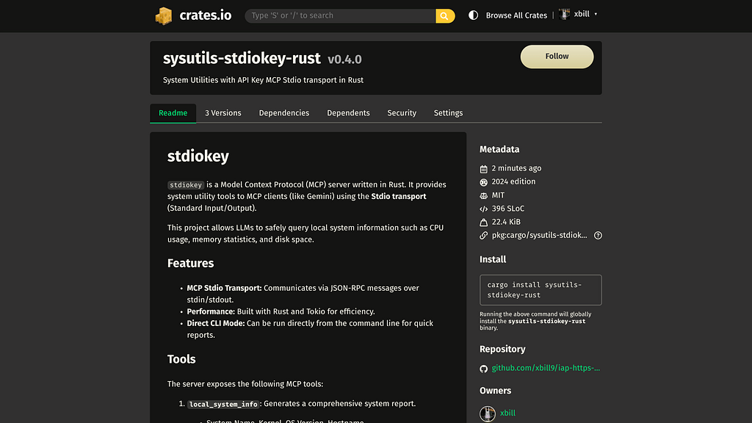The image size is (752, 423).
Task: Click the GitHub icon in Repository section
Action: (x=483, y=369)
